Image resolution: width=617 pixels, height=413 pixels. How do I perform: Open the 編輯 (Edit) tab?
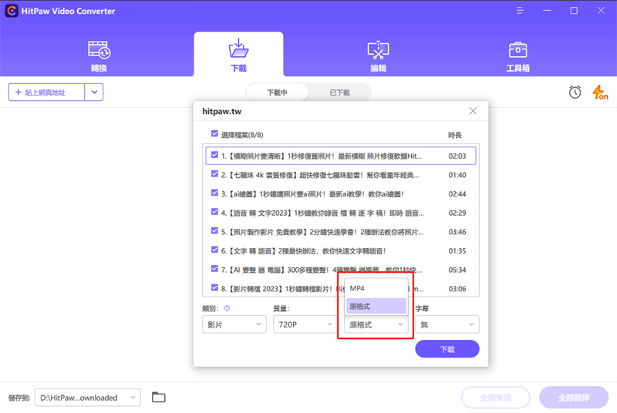(x=378, y=55)
